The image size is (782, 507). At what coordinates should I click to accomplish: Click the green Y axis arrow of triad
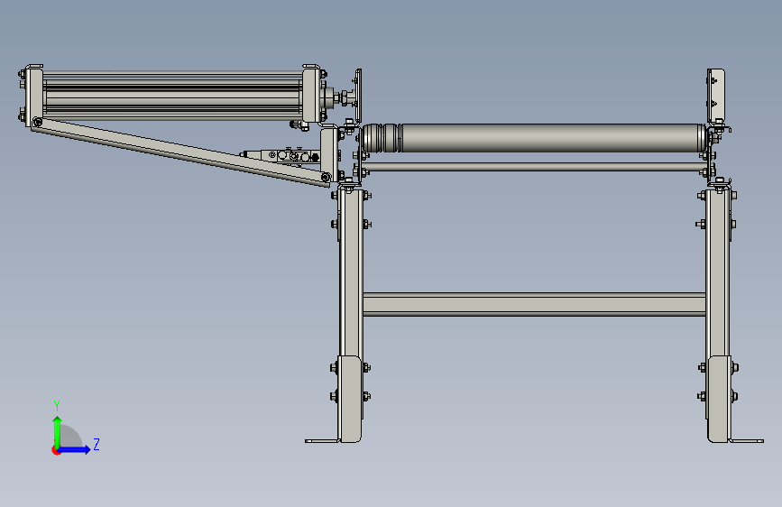pyautogui.click(x=58, y=431)
